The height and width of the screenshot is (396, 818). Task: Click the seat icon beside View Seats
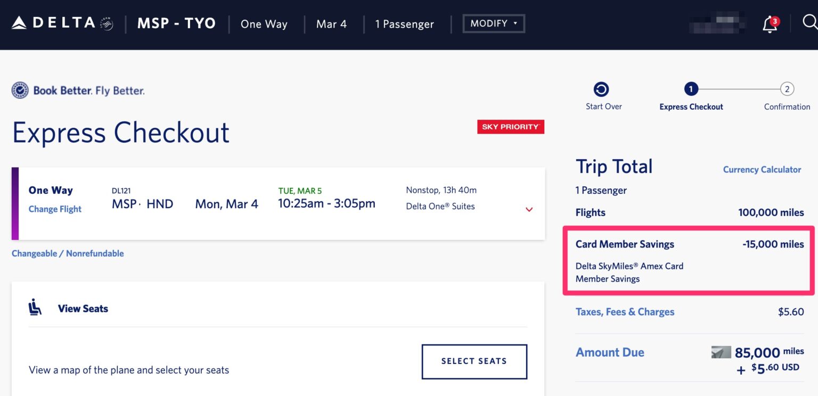point(35,308)
